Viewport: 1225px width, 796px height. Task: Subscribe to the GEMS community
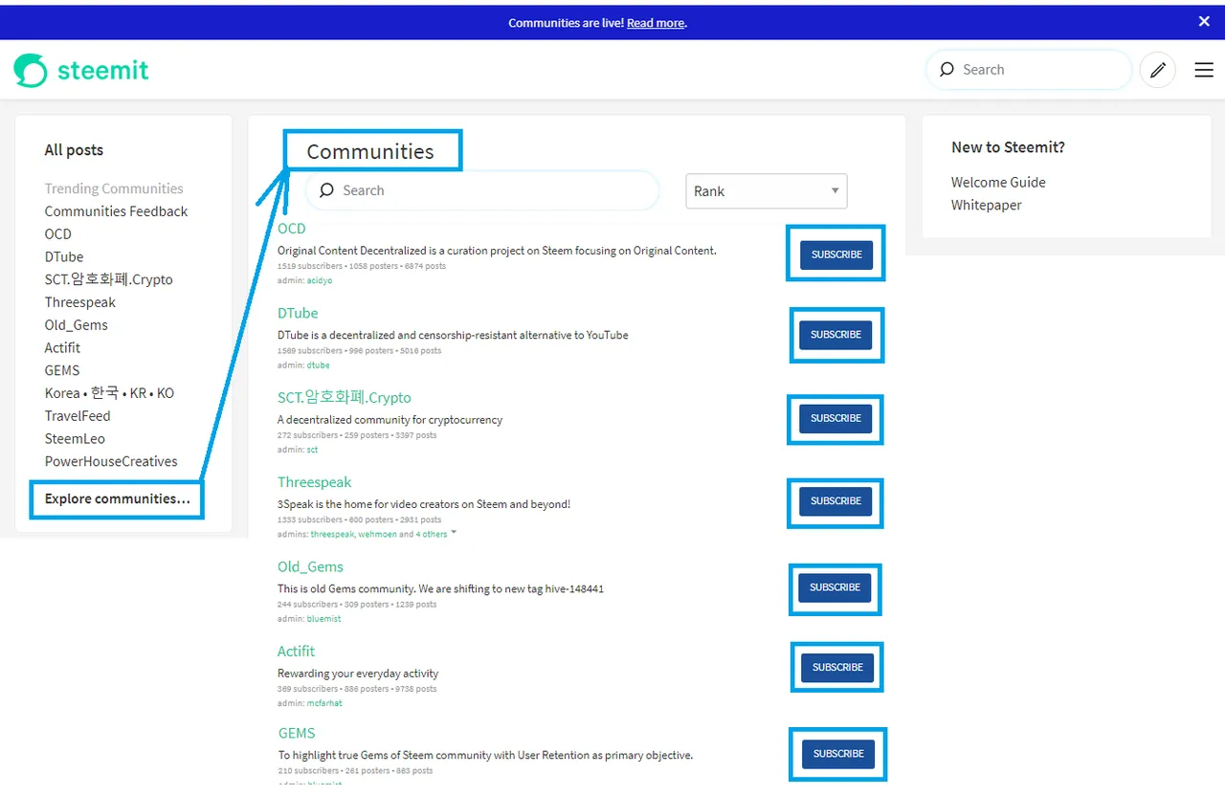point(838,754)
